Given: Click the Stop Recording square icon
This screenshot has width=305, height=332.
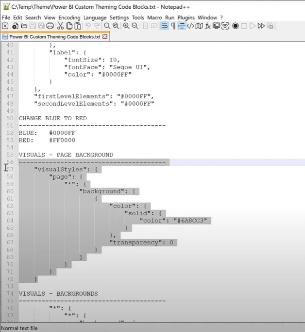Looking at the screenshot, I should pyautogui.click(x=244, y=26).
